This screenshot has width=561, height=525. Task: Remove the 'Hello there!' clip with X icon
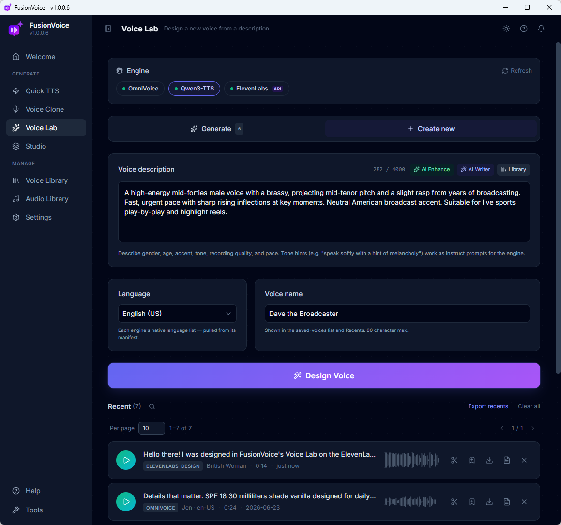[524, 460]
